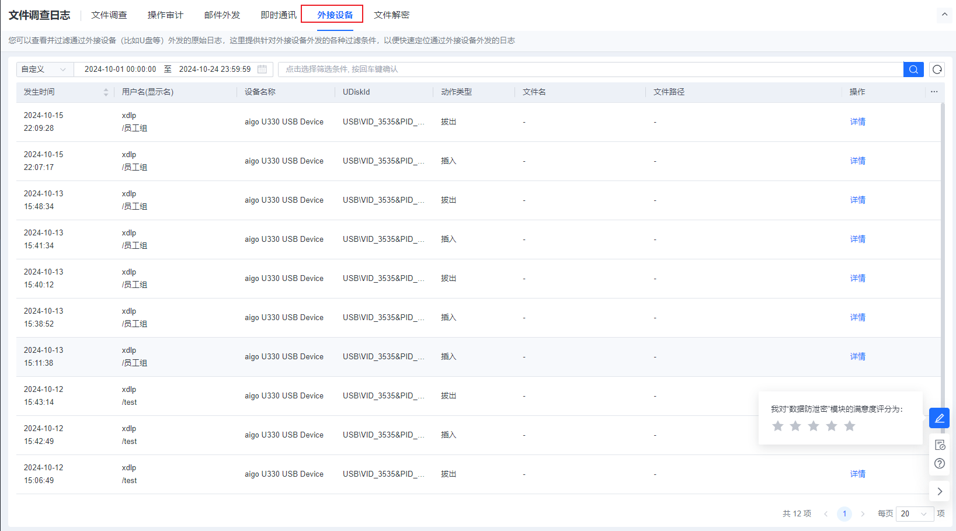This screenshot has height=531, width=956.
Task: Open column settings ellipsis in table header
Action: [934, 92]
